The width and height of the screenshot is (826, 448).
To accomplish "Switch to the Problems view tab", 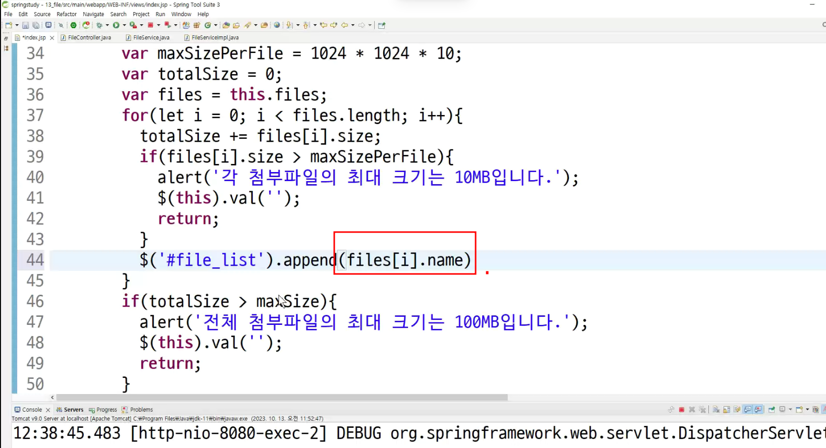I will [x=137, y=410].
